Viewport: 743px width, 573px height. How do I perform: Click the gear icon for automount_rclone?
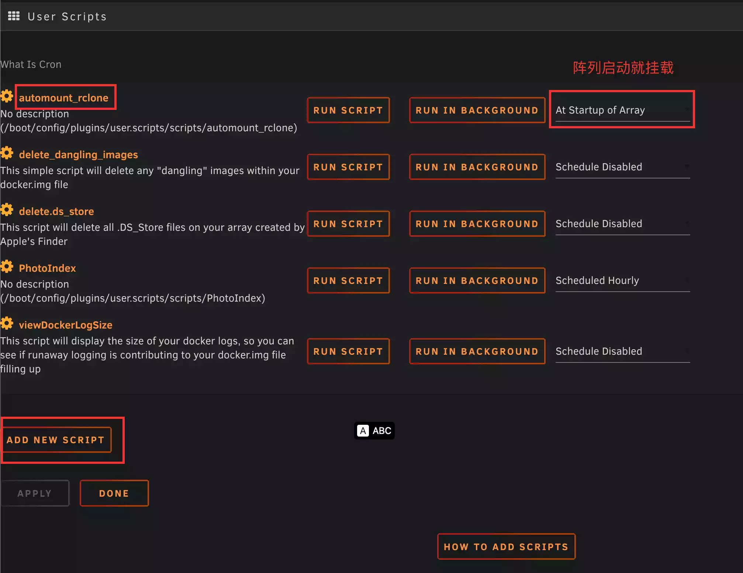click(x=7, y=97)
